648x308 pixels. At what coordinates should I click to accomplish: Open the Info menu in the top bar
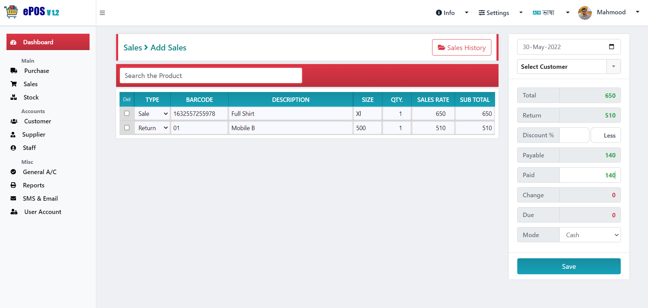452,13
